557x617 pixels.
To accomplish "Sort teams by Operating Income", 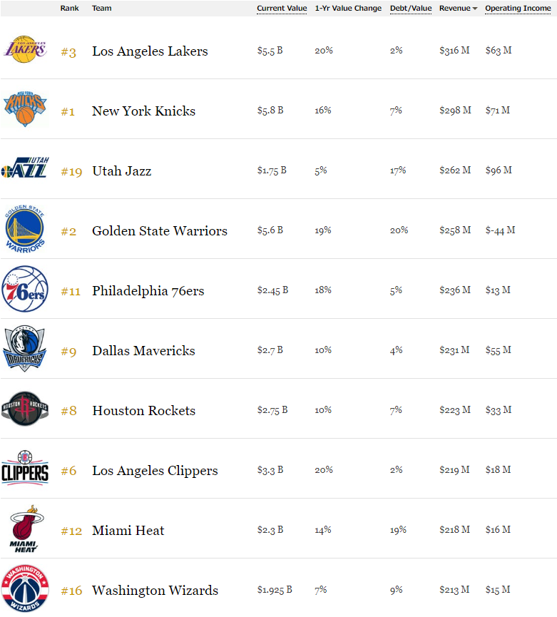I will coord(518,8).
